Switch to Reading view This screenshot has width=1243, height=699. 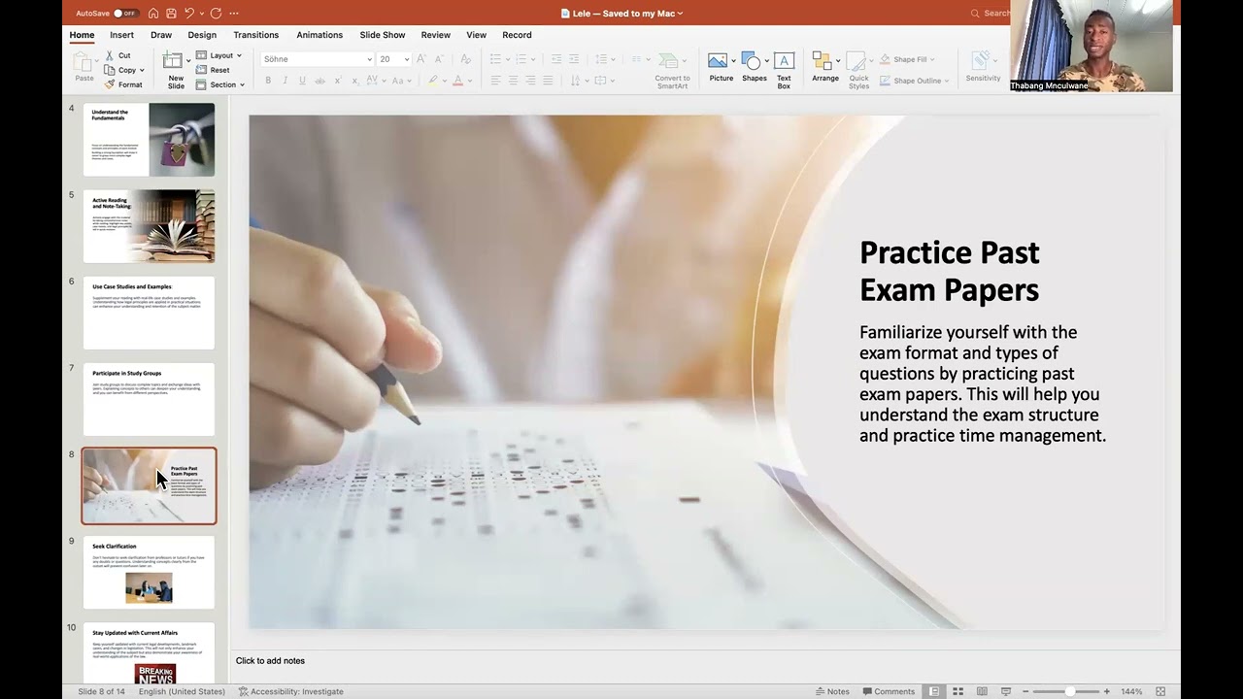coord(982,691)
